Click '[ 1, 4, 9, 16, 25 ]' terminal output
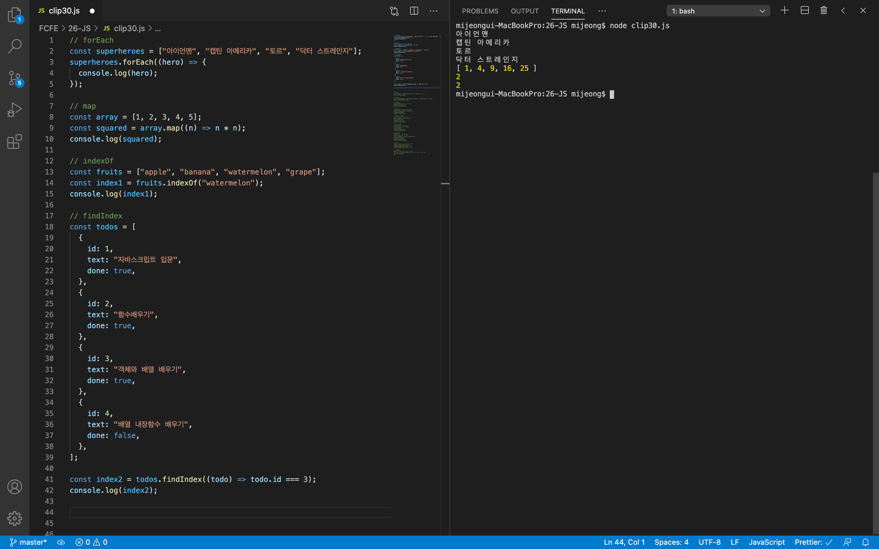This screenshot has height=549, width=879. click(497, 68)
